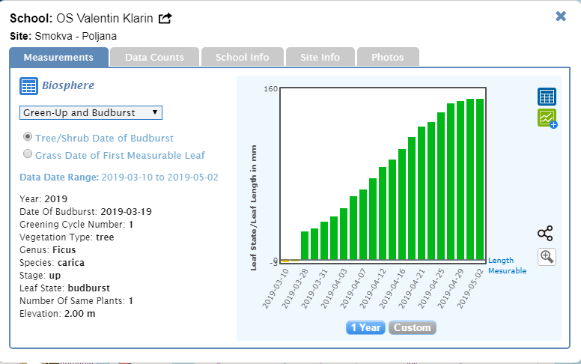Click the Biosphere table icon
Screen dimensions: 581x364
point(28,86)
